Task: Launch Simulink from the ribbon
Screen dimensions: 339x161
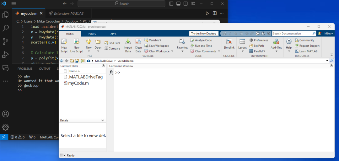Action: (229, 44)
